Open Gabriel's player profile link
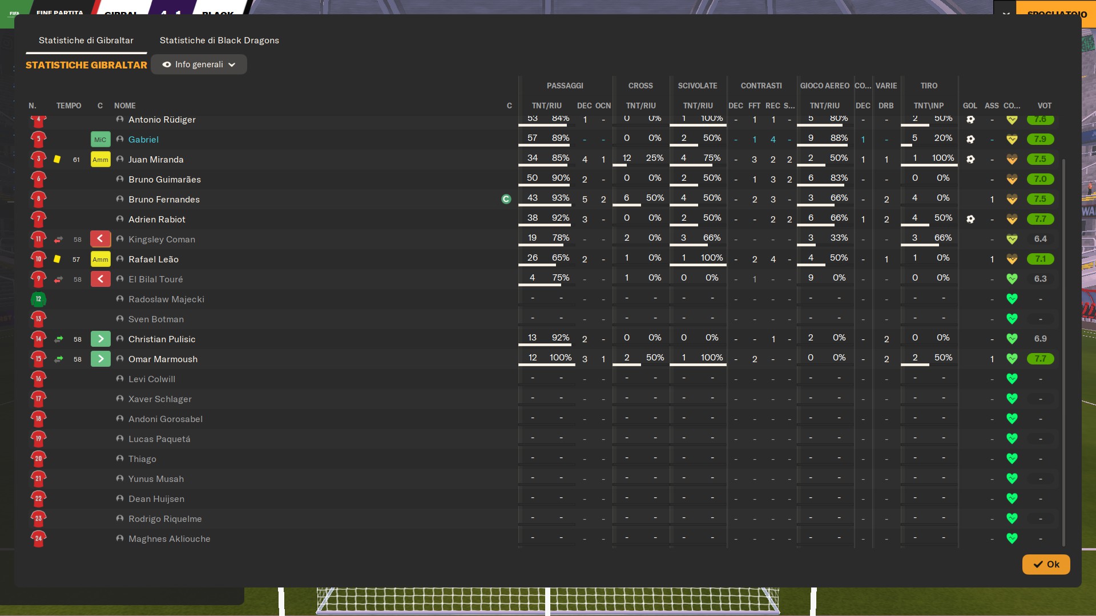 click(143, 139)
